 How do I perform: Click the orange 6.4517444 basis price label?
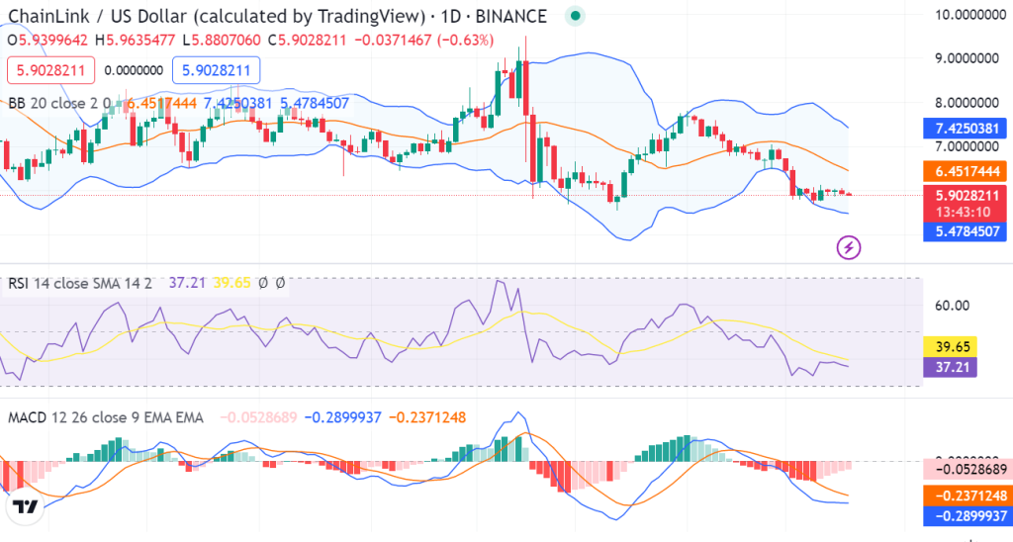pyautogui.click(x=965, y=171)
